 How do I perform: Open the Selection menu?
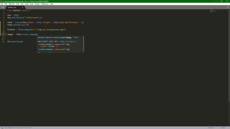(11, 4)
